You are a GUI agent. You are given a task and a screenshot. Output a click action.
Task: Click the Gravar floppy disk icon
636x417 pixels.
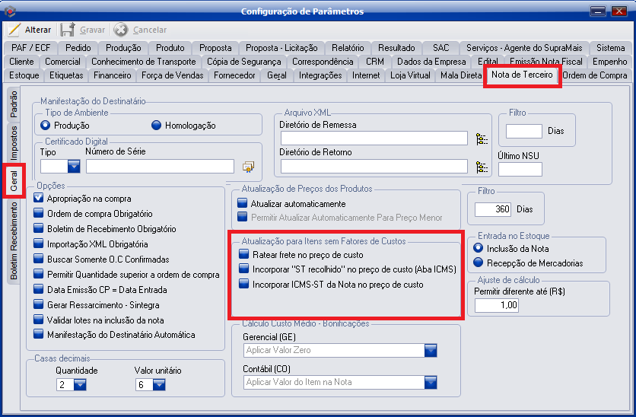pyautogui.click(x=67, y=30)
